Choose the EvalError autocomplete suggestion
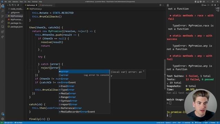Viewport: 220px width, 124px height. point(84,86)
